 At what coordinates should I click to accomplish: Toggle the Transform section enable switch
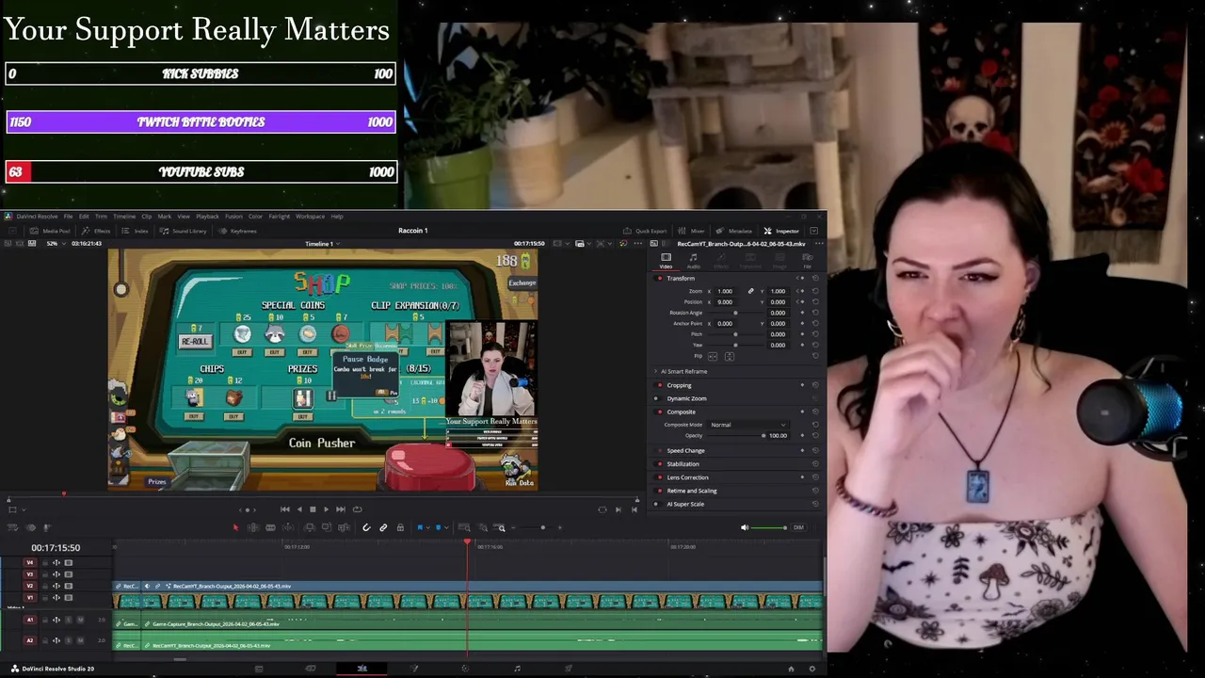pyautogui.click(x=658, y=279)
